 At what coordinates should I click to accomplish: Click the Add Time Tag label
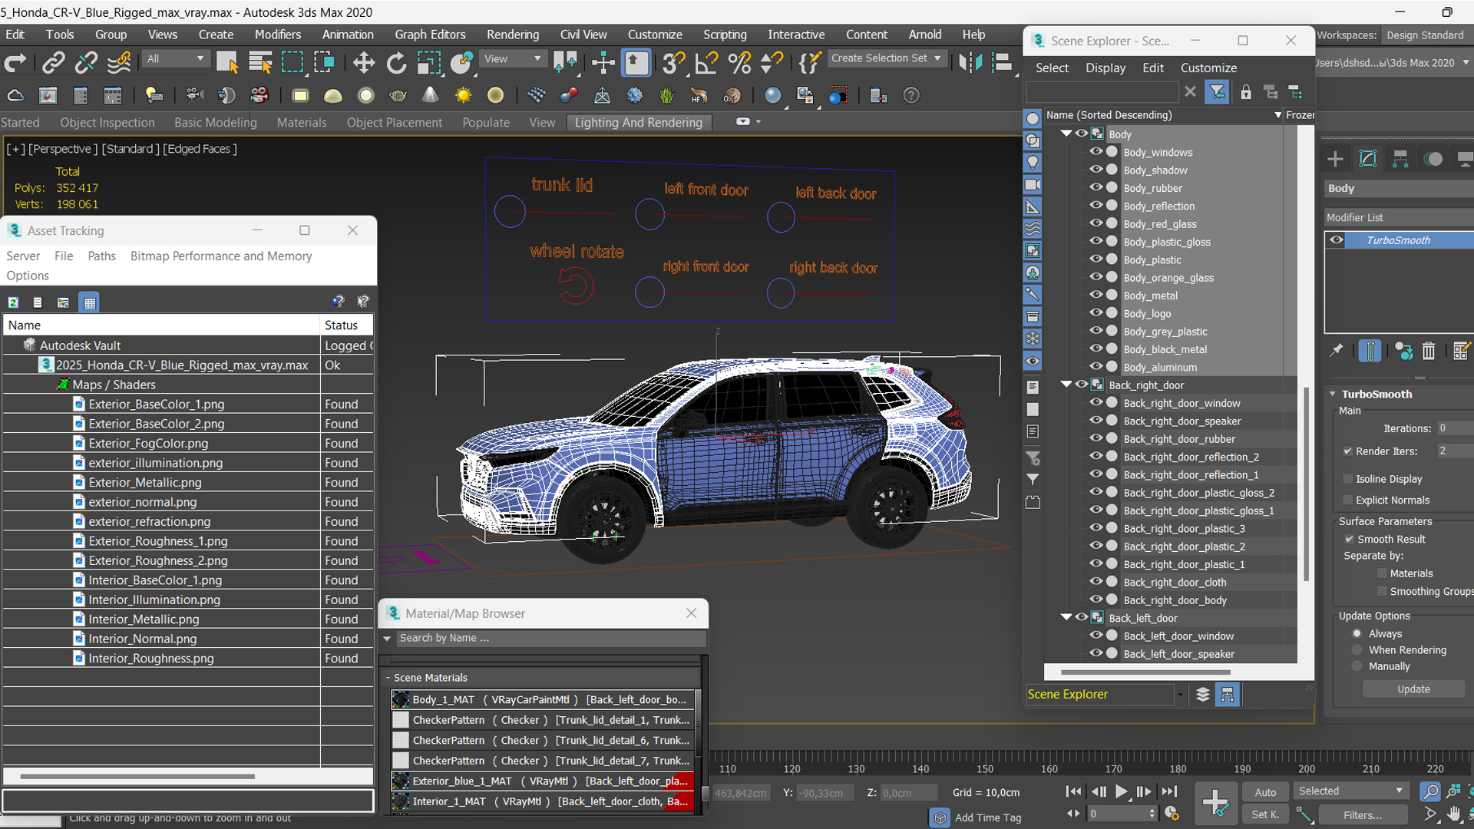(988, 818)
